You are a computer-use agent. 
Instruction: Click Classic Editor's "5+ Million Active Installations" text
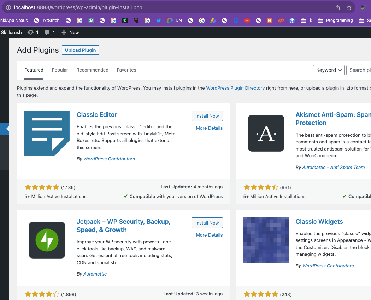pos(55,196)
